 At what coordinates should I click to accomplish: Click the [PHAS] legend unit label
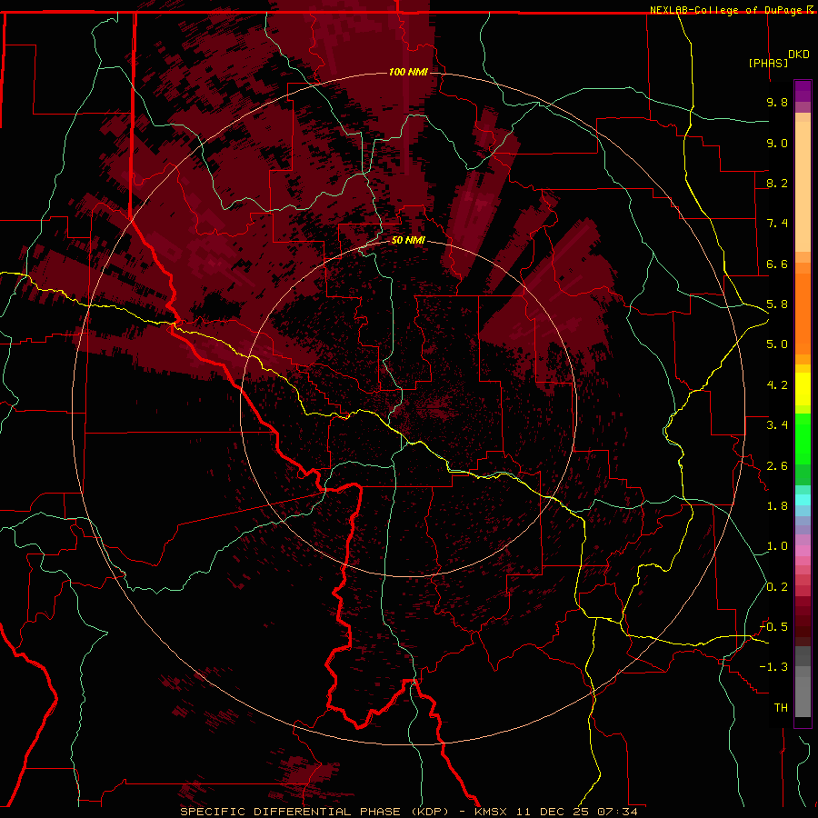coord(768,63)
